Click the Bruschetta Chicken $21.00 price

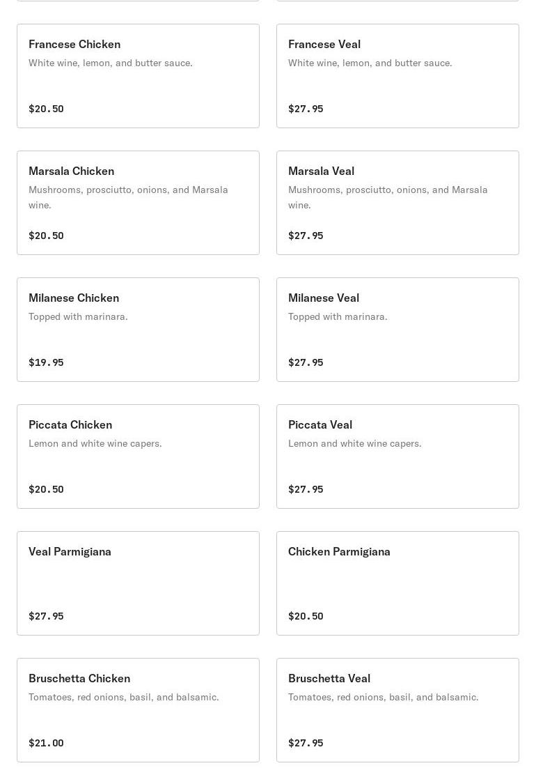click(x=46, y=743)
